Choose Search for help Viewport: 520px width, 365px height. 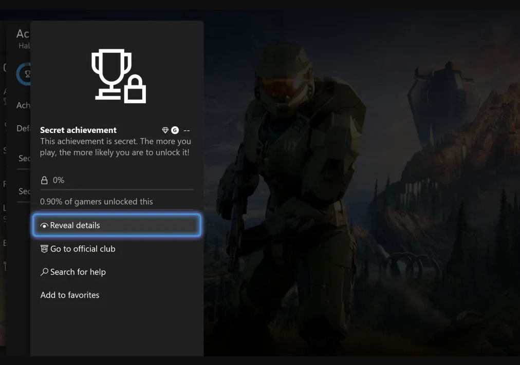pyautogui.click(x=117, y=272)
